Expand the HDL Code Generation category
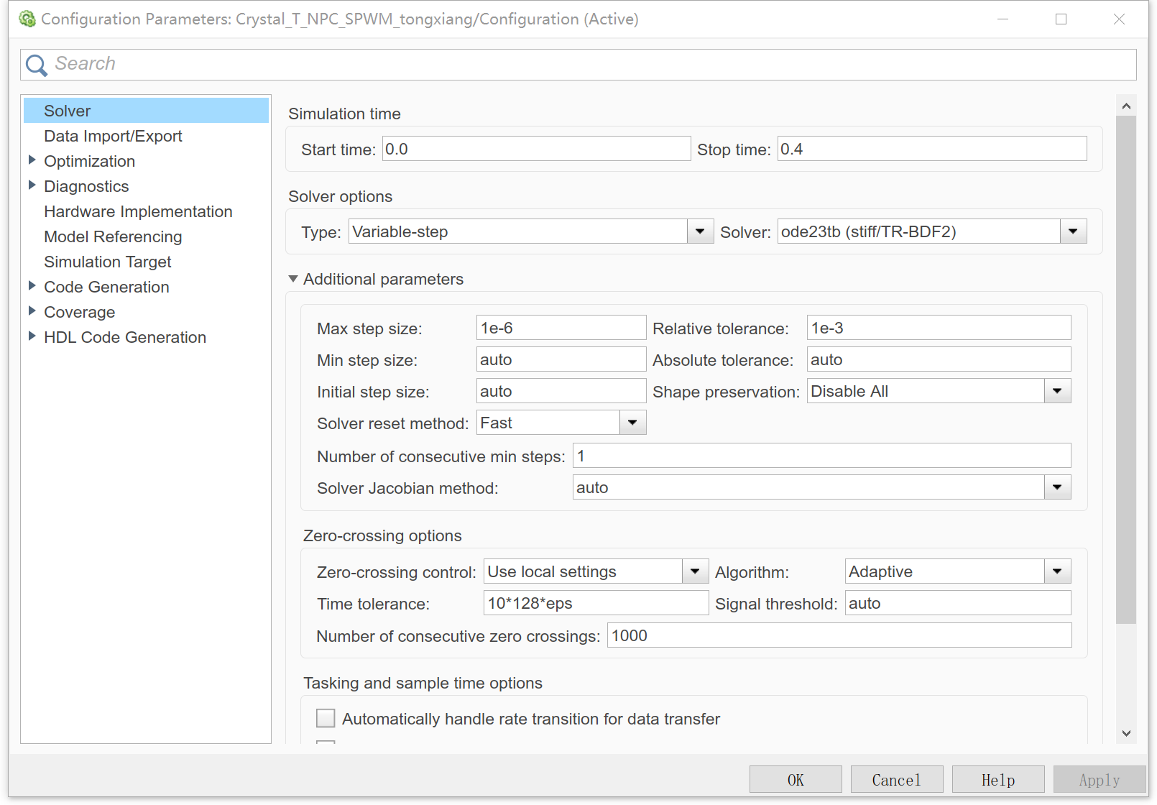1157x805 pixels. click(x=32, y=336)
